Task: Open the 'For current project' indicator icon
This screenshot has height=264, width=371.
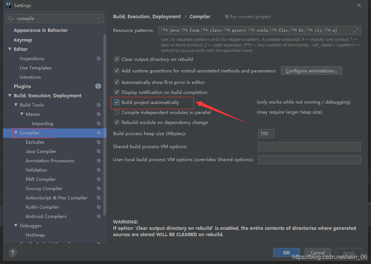Action: tap(226, 16)
